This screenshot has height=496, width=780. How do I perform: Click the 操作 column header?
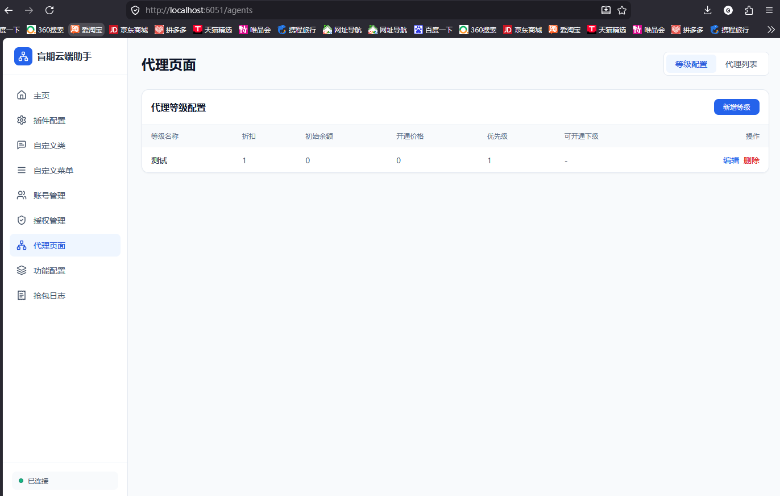point(753,137)
